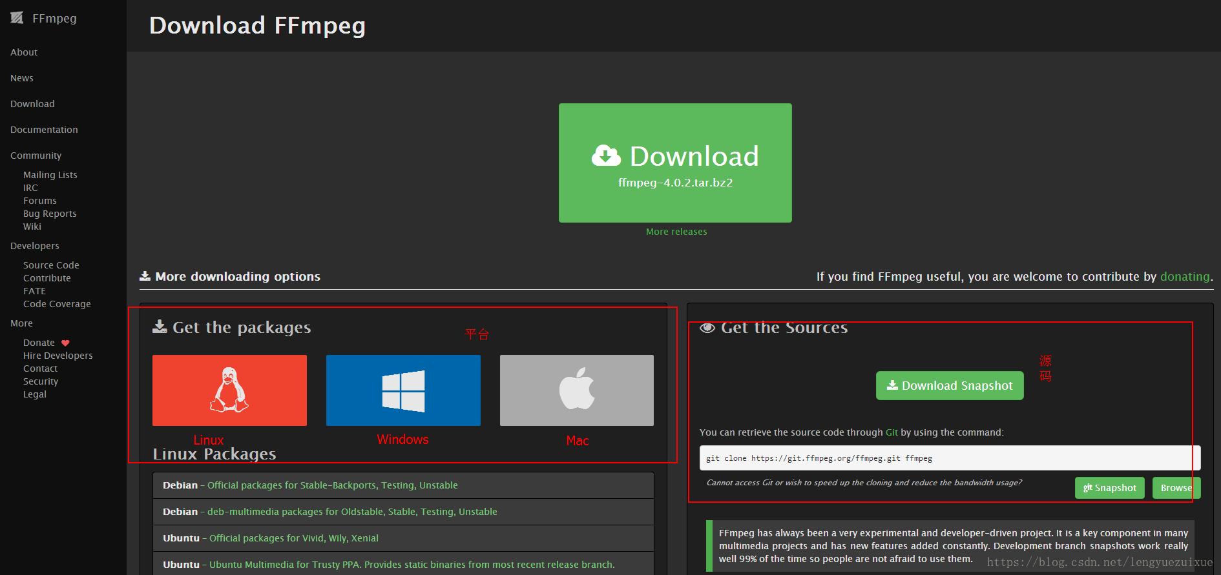Click the cloud download icon in green banner
The image size is (1221, 575).
pyautogui.click(x=606, y=156)
